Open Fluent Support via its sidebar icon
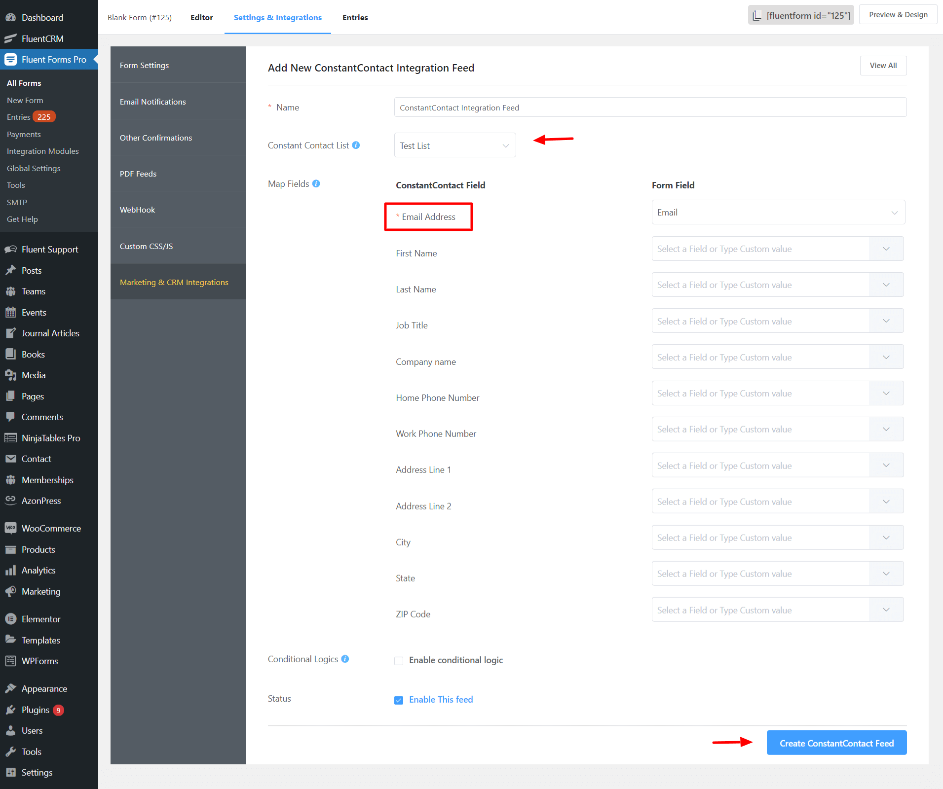The height and width of the screenshot is (789, 943). (10, 249)
